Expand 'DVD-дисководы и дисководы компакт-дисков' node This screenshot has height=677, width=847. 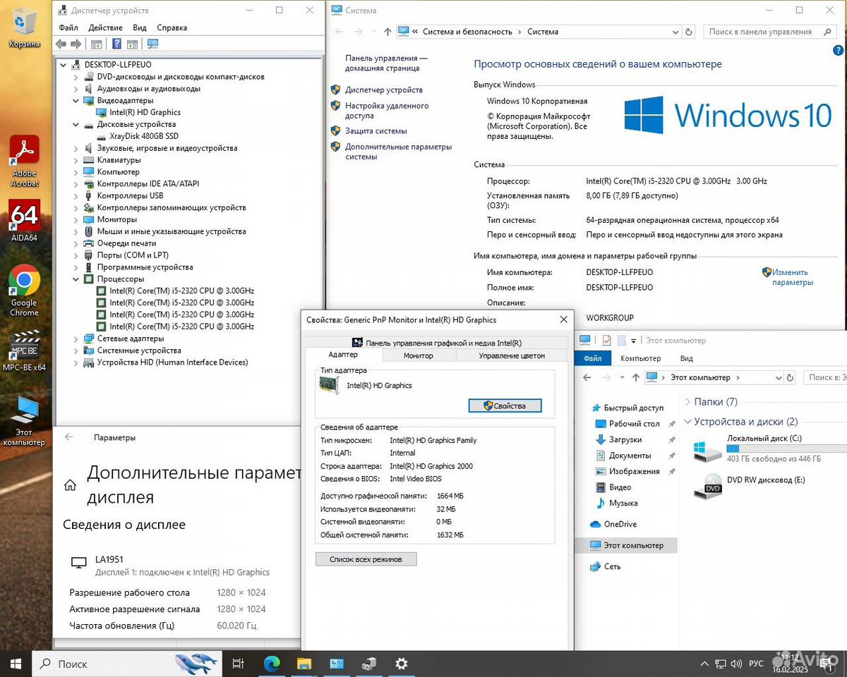coord(76,77)
